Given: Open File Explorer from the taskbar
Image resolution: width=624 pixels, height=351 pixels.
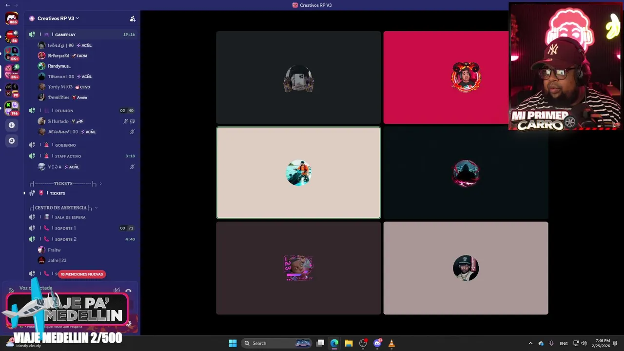Looking at the screenshot, I should click(x=349, y=343).
